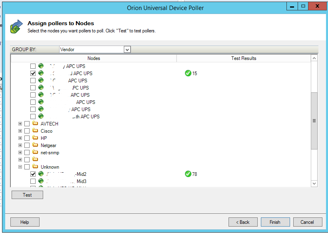Click the Test button
328x233 pixels.
click(x=28, y=195)
